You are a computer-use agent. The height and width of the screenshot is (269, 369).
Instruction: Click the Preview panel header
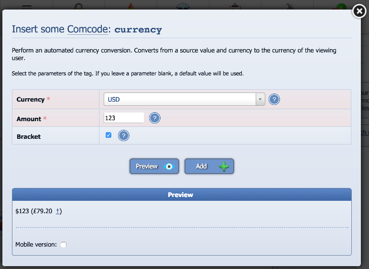(x=182, y=195)
